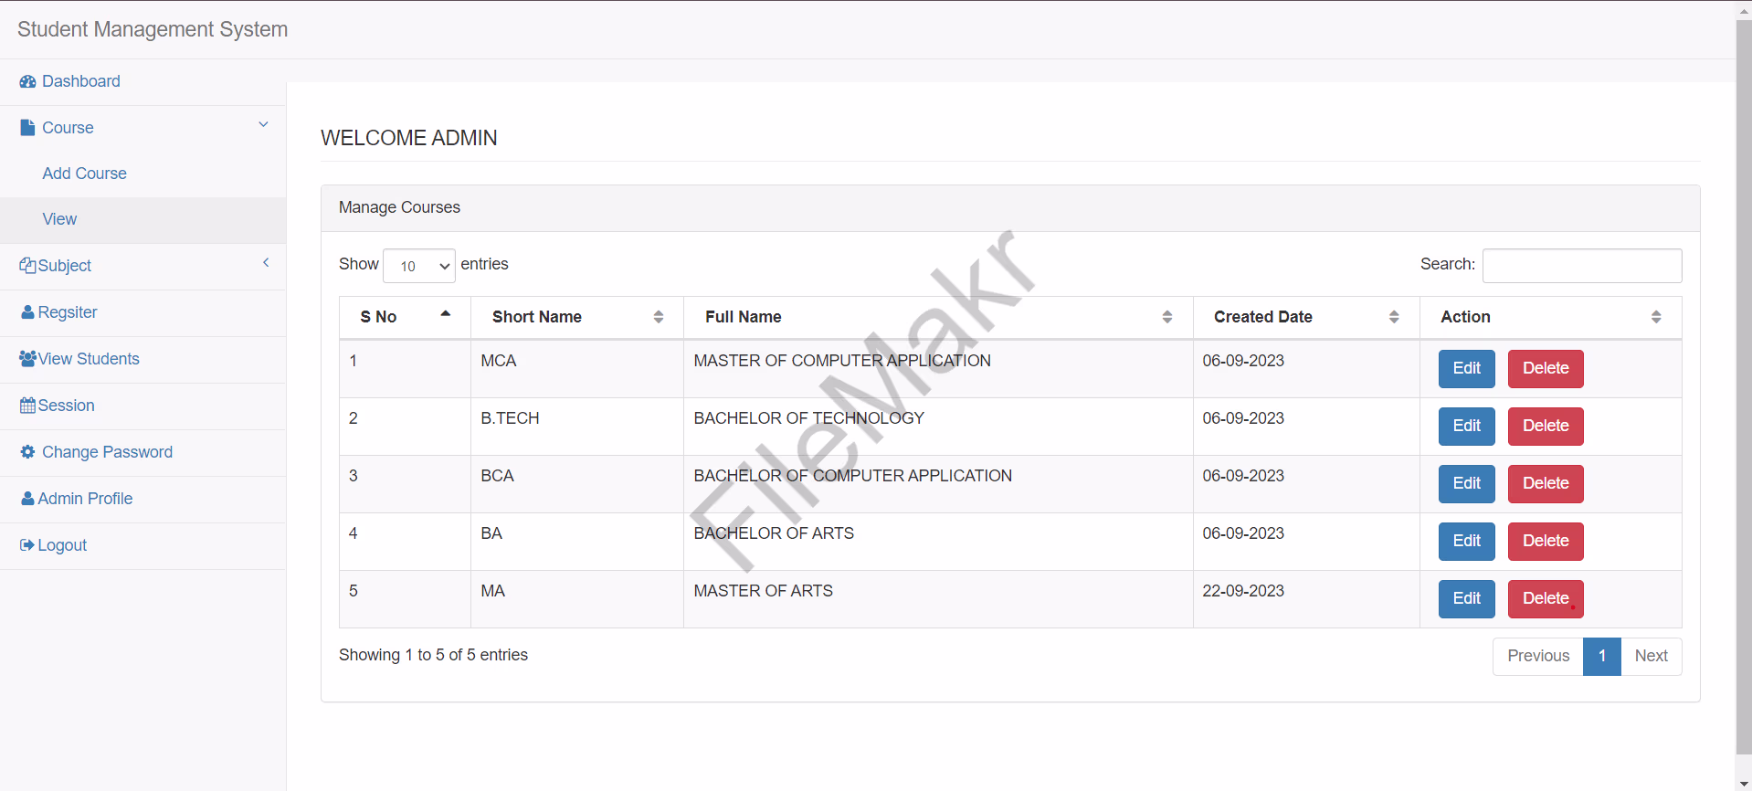Expand the Subject menu chevron
The image size is (1752, 791).
coord(266,263)
